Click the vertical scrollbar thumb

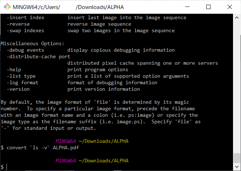pos(237,158)
